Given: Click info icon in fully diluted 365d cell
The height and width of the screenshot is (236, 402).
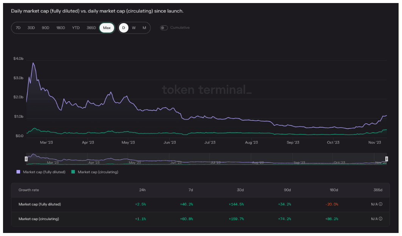Looking at the screenshot, I should pos(380,204).
